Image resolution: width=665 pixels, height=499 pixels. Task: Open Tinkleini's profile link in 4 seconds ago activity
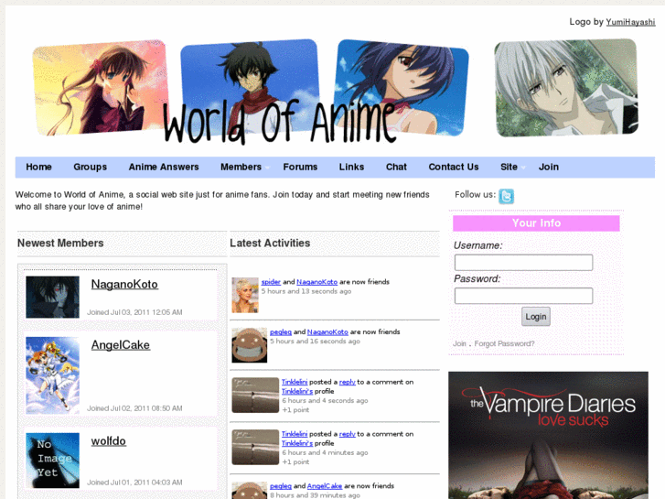[x=297, y=391]
